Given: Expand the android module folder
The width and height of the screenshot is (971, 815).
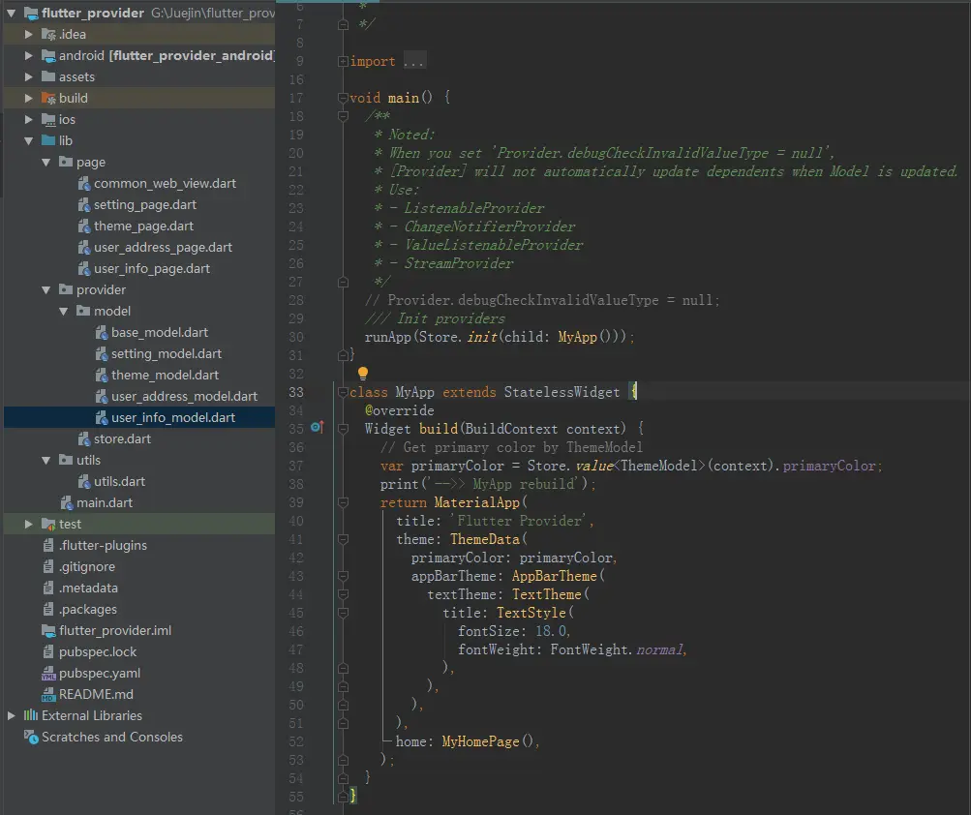Looking at the screenshot, I should pyautogui.click(x=28, y=55).
